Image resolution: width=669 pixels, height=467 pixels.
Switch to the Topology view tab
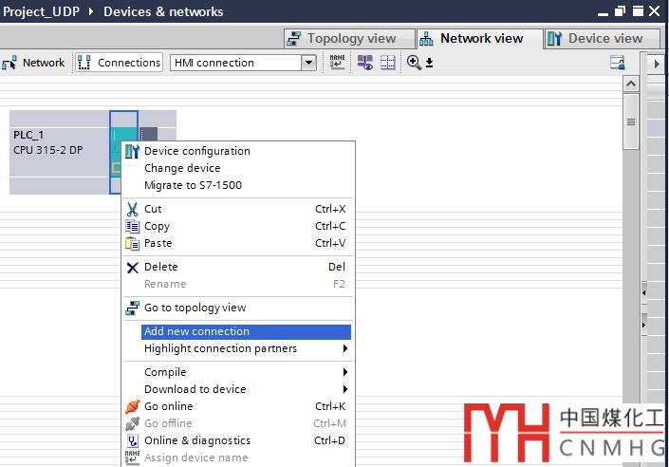[x=351, y=39]
